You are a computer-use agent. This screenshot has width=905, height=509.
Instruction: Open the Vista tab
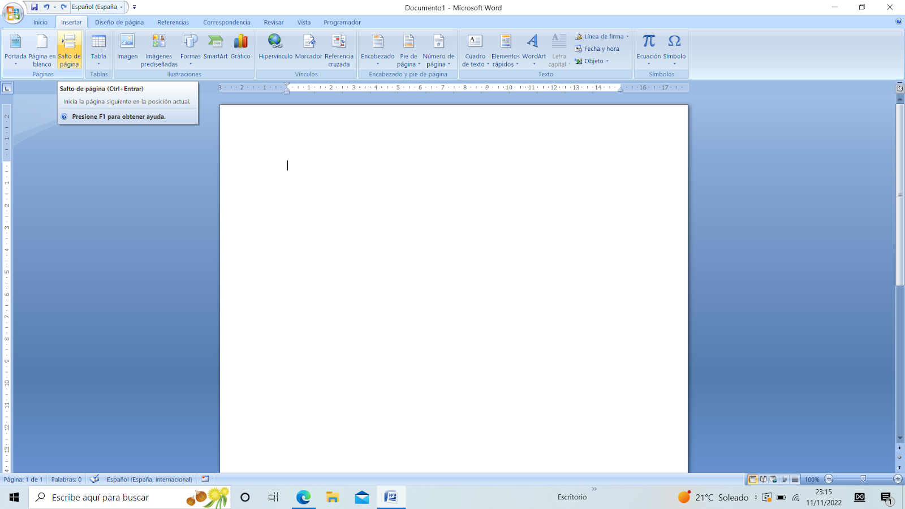(304, 23)
